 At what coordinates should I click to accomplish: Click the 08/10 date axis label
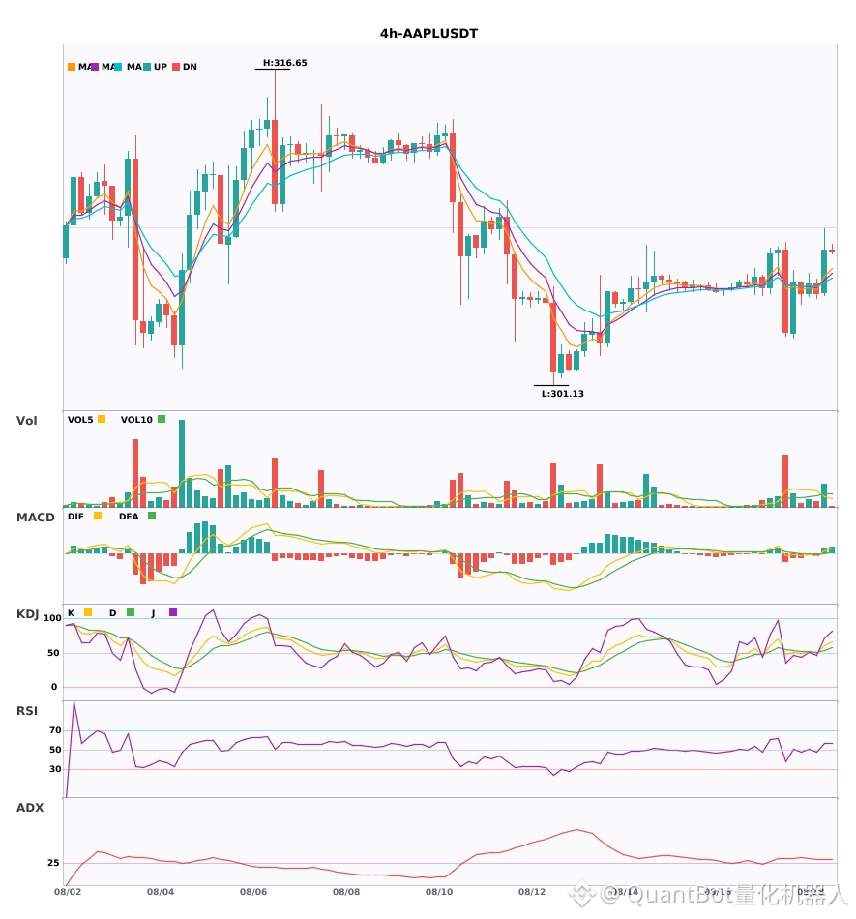pos(439,892)
